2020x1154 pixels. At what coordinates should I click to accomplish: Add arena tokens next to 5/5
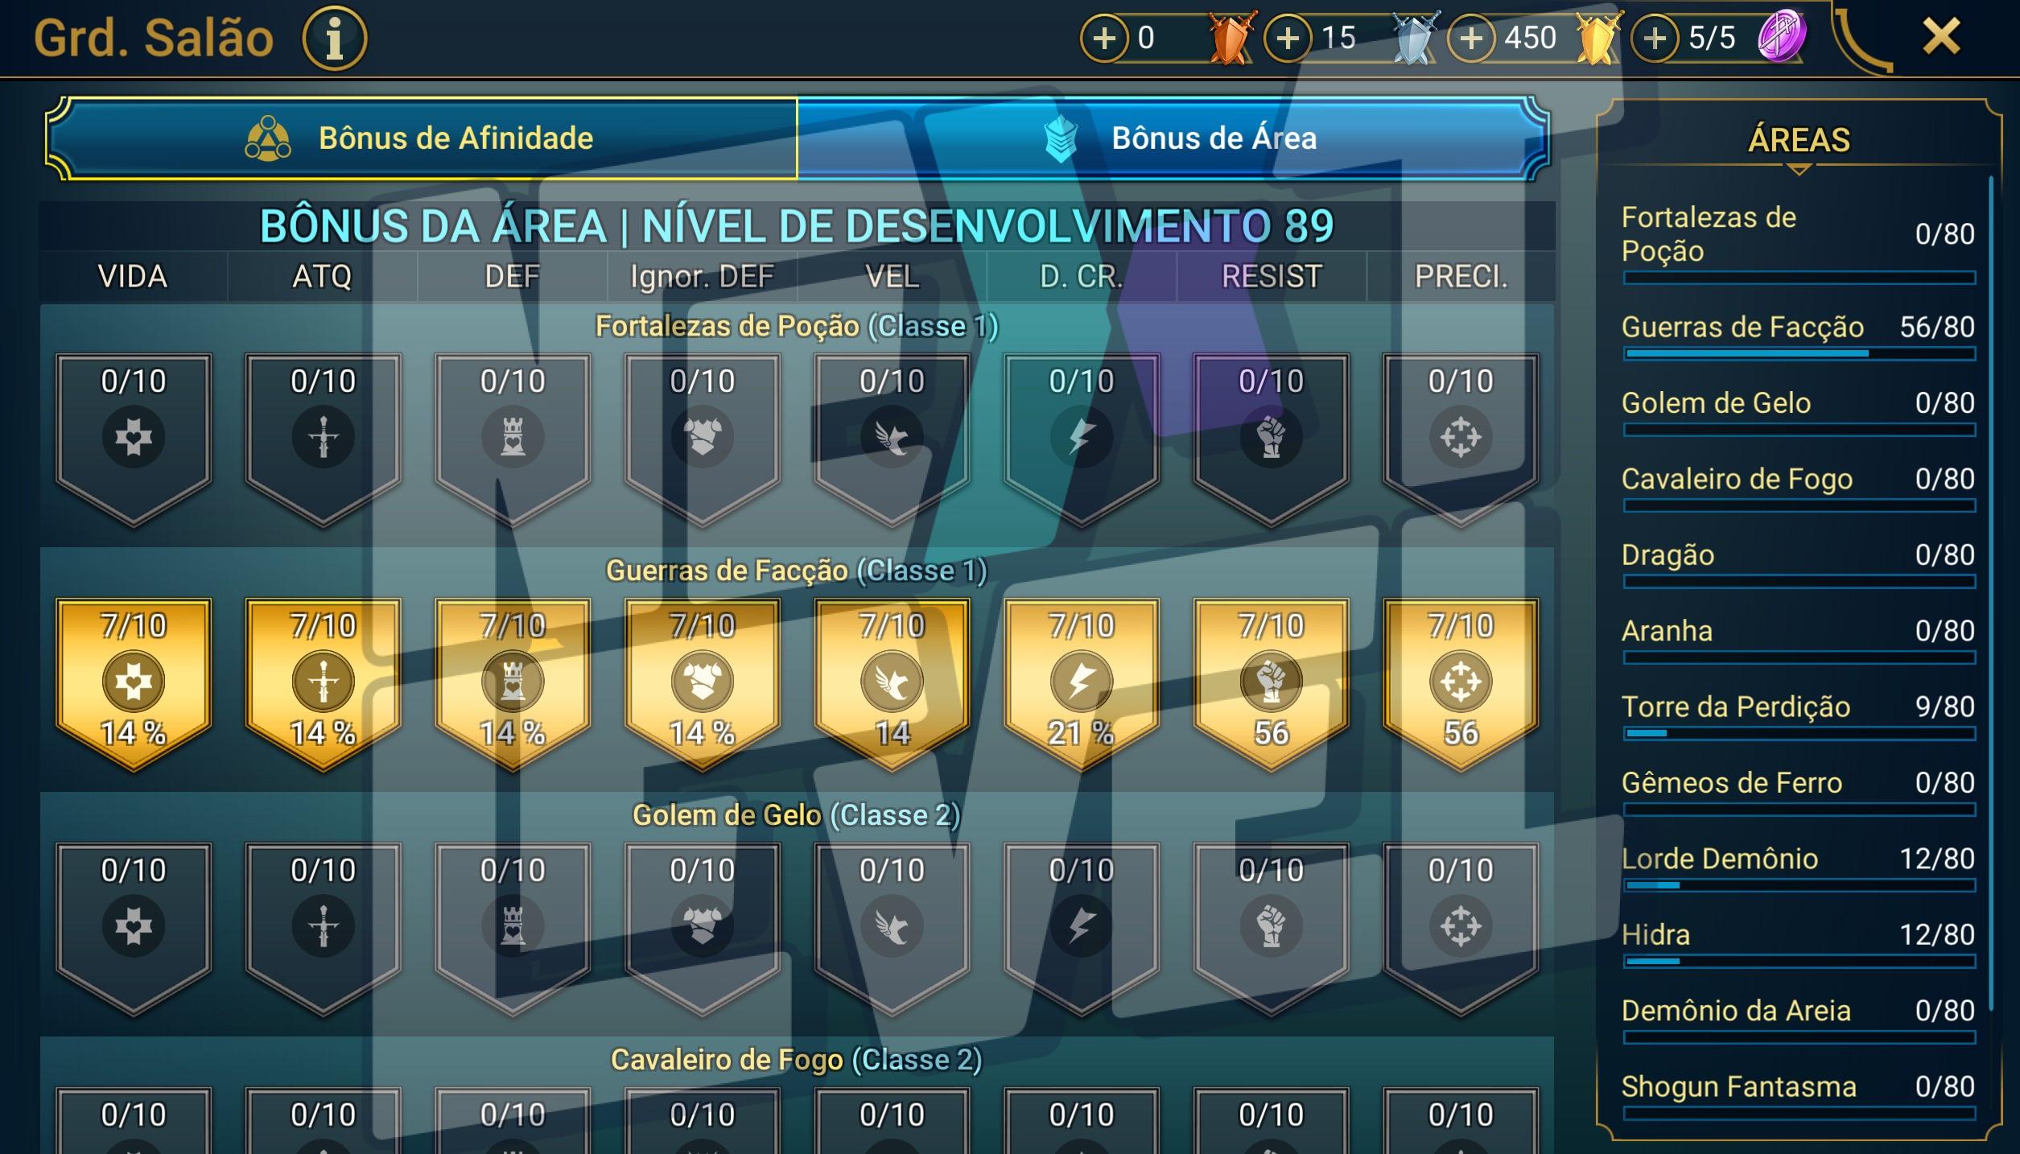1655,38
